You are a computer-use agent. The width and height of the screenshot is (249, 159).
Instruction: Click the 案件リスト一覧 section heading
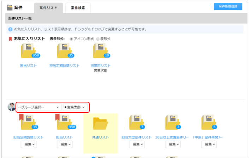click(20, 18)
